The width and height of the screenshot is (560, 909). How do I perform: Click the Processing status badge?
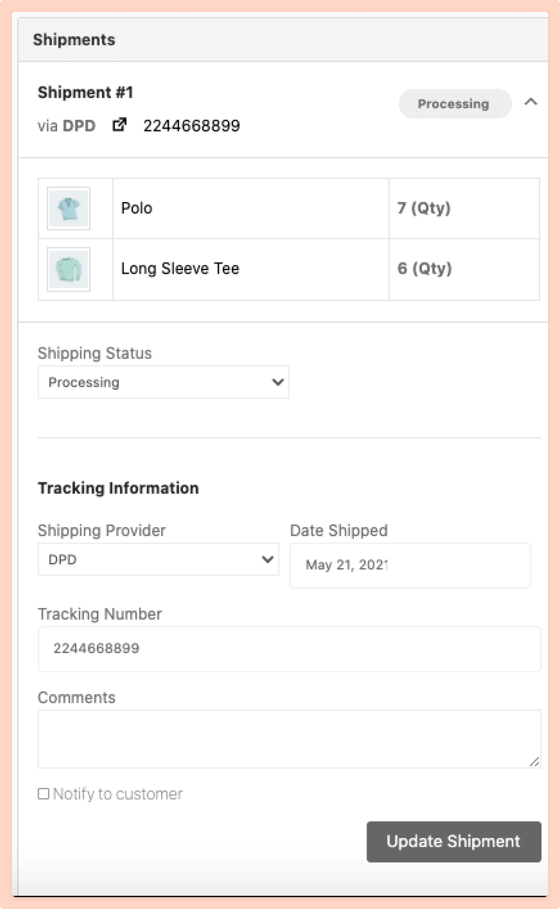click(x=454, y=104)
